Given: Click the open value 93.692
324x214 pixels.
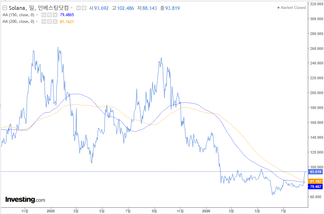Looking at the screenshot, I should pos(101,8).
